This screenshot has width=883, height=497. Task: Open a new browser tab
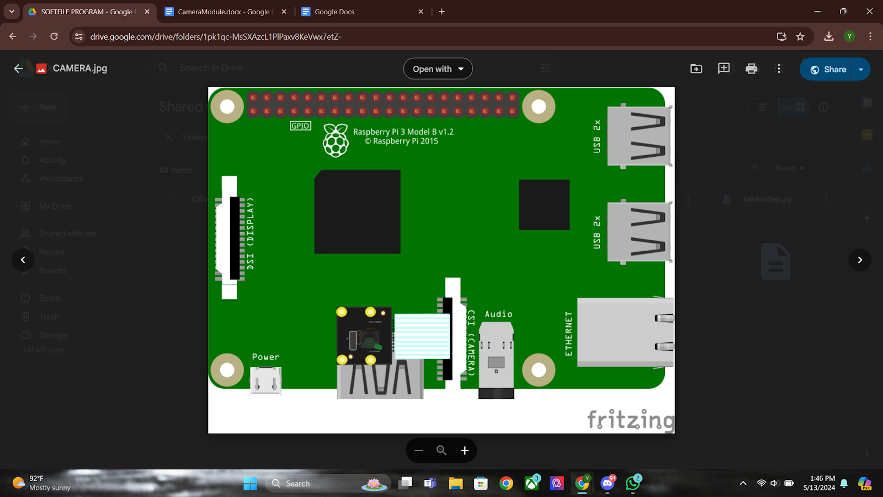pos(441,12)
